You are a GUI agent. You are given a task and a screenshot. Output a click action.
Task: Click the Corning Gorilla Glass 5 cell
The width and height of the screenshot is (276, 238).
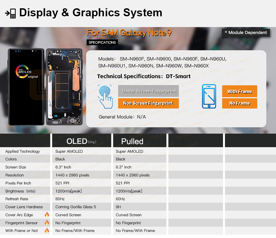[76, 207]
